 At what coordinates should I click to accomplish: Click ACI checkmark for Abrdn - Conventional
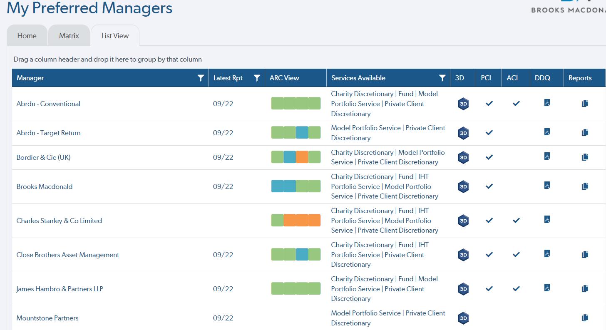click(x=516, y=104)
